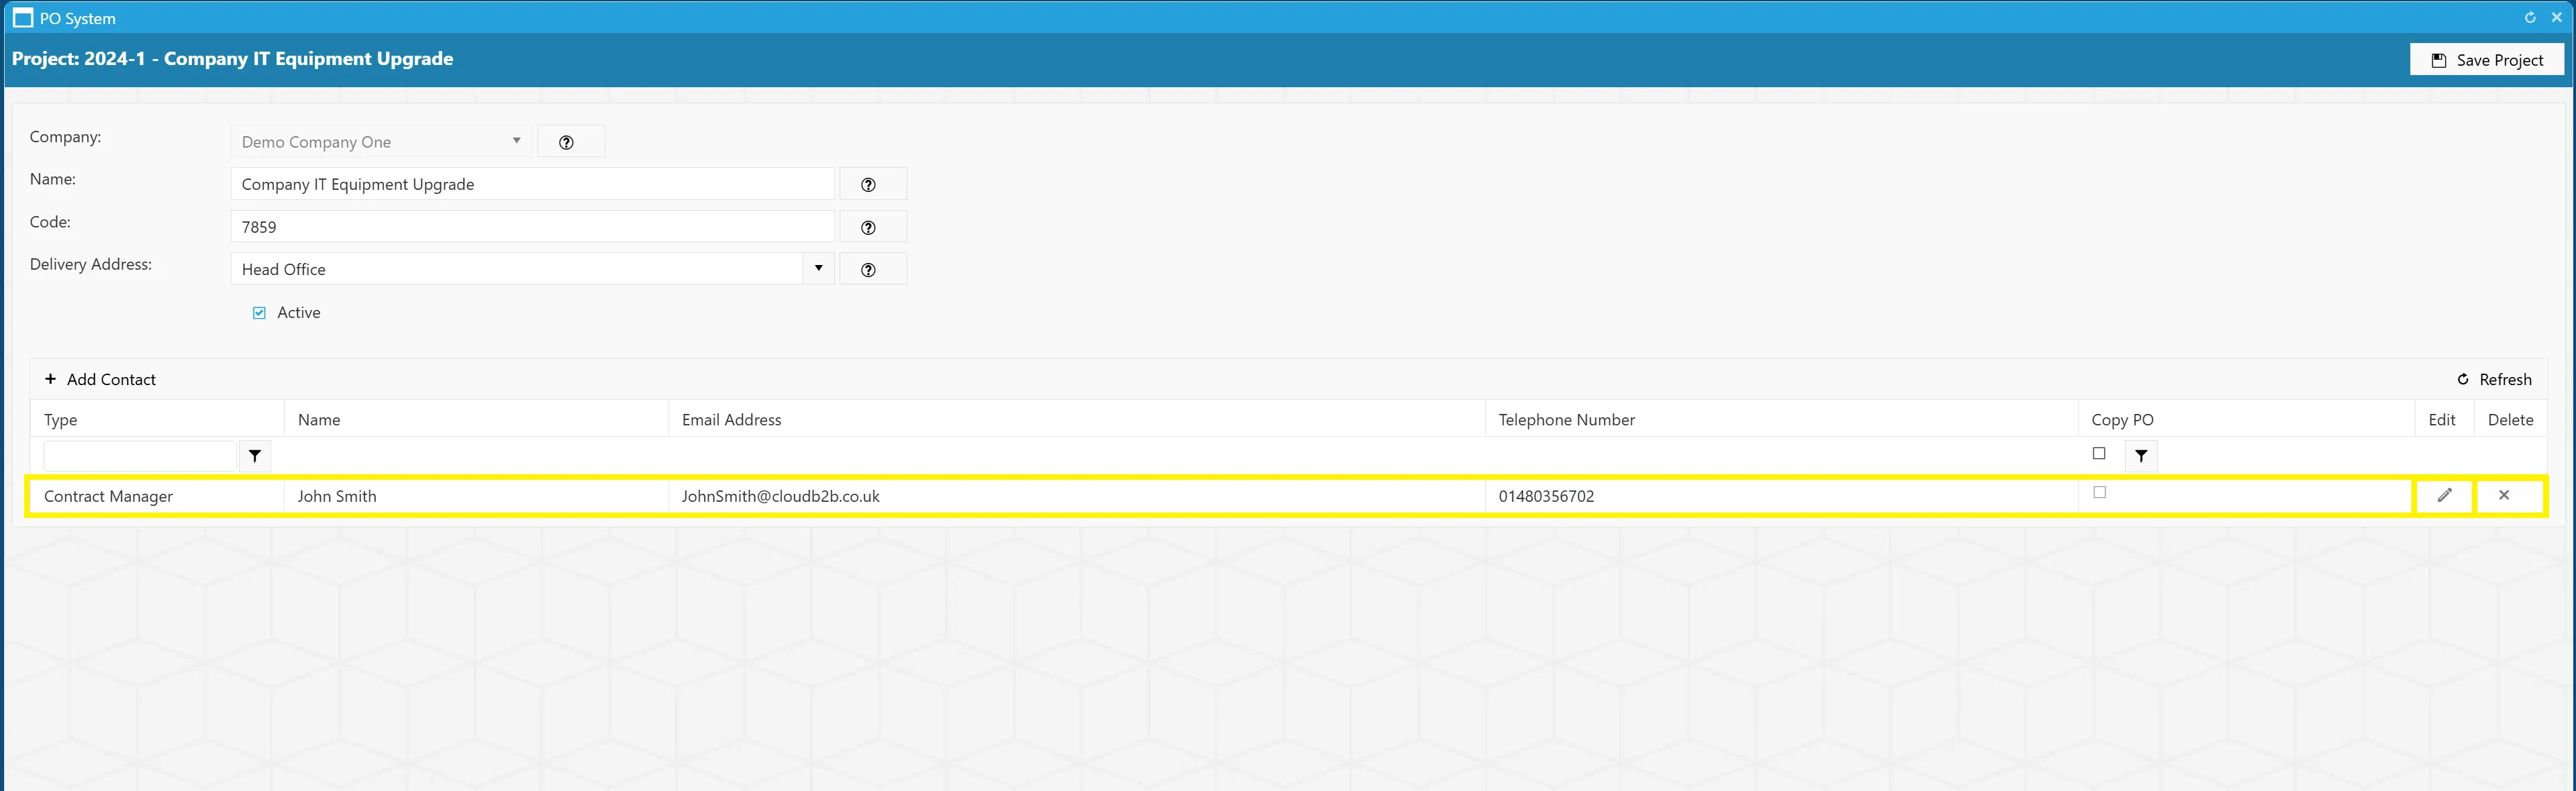Add a new contact with Add Contact
The width and height of the screenshot is (2576, 791).
point(100,380)
